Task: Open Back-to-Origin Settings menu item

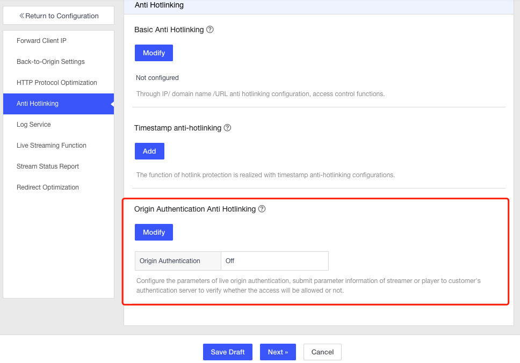Action: tap(59, 62)
